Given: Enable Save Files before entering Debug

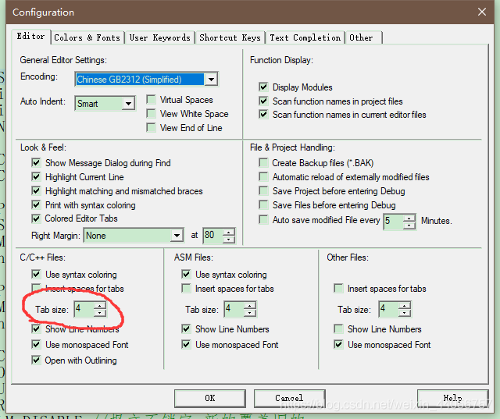Looking at the screenshot, I should 263,204.
